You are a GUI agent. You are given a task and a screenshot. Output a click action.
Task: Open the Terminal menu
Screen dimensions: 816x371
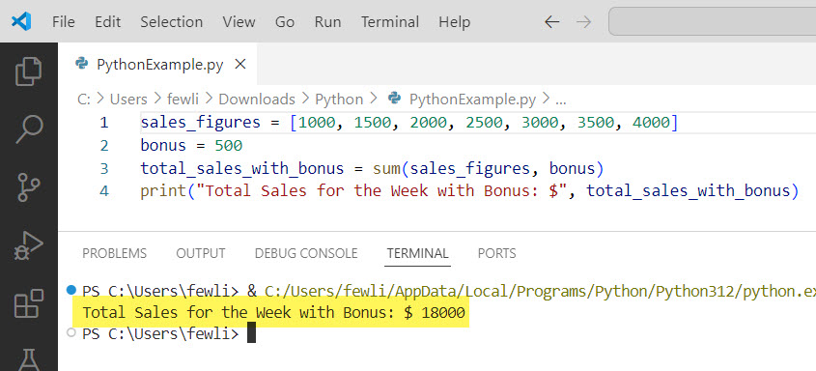pyautogui.click(x=390, y=22)
